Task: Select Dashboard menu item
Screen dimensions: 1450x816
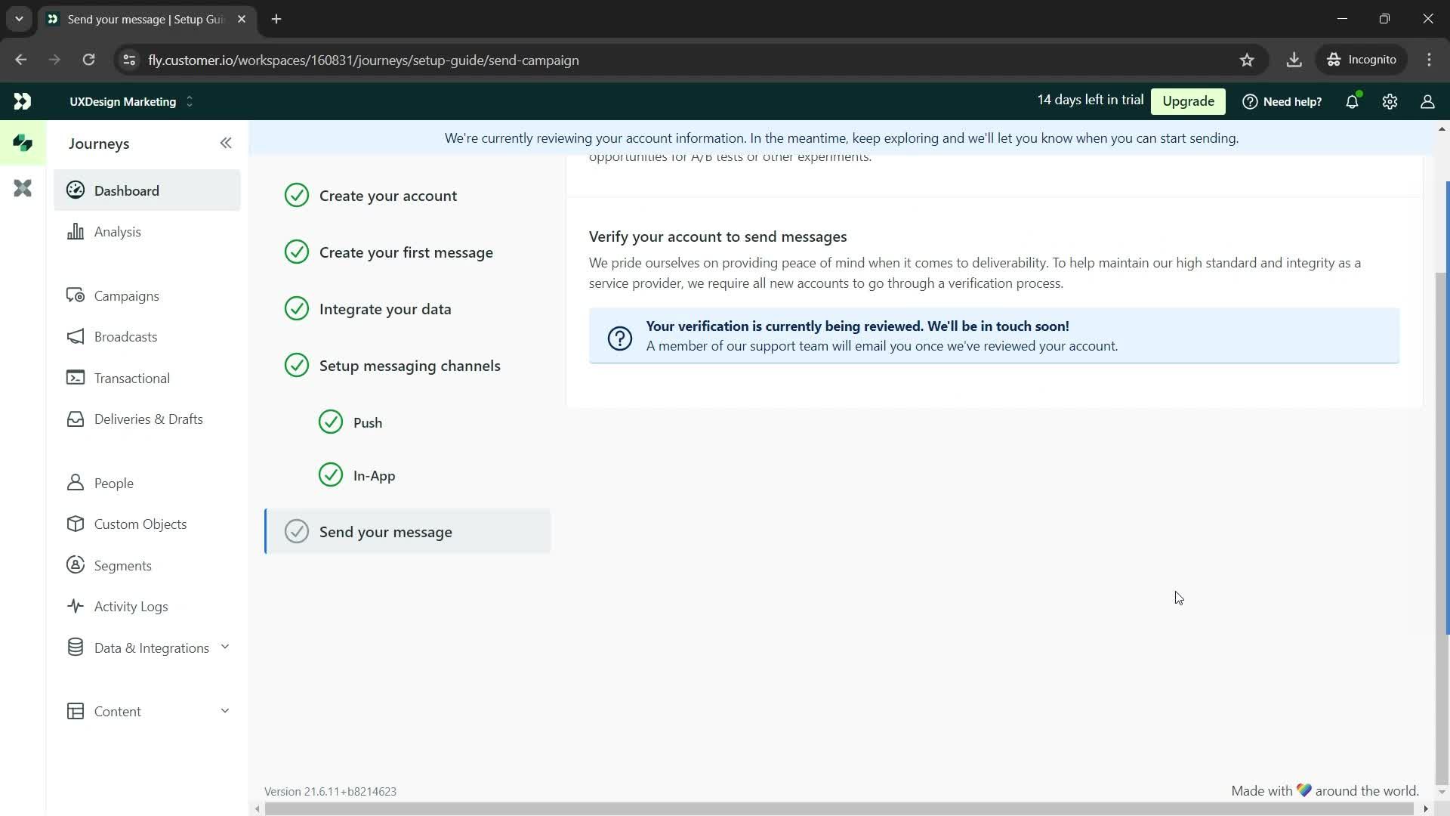Action: tap(126, 190)
